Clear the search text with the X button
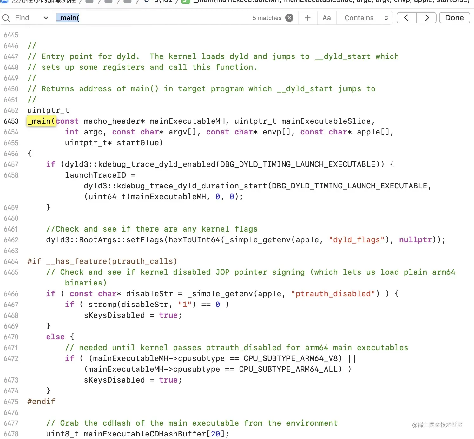474x439 pixels. pos(289,18)
